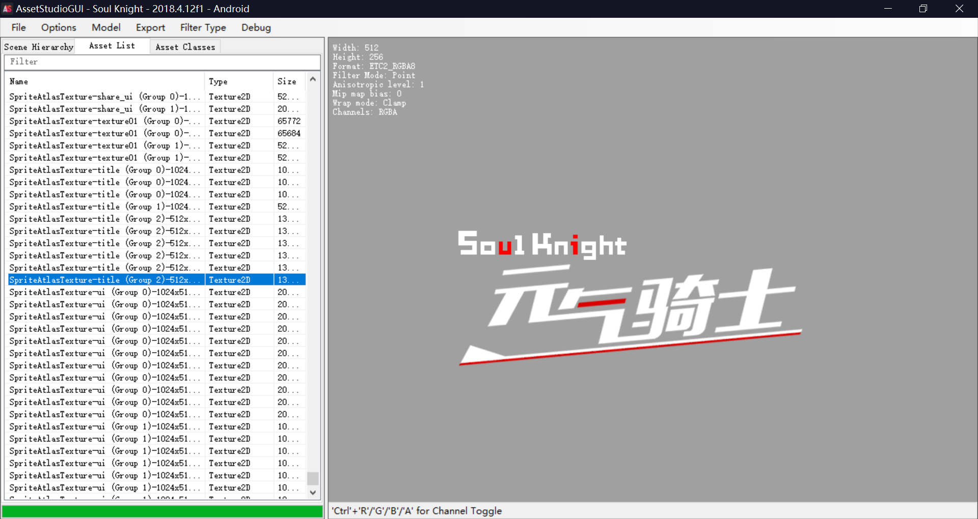Minimize the AssetStudioGUI window

coord(888,9)
